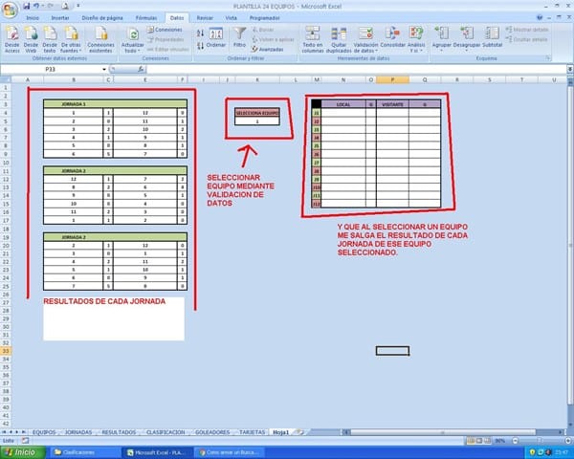Adjust the zoom slider handle
This screenshot has height=459, width=574.
coord(541,441)
